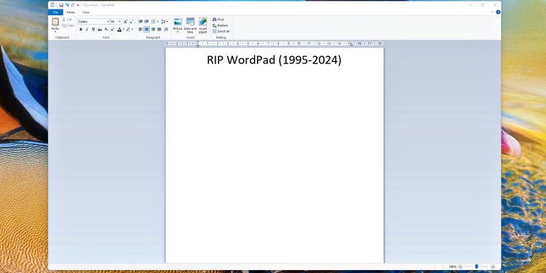This screenshot has width=546, height=273.
Task: Click the Copy command
Action: [68, 25]
